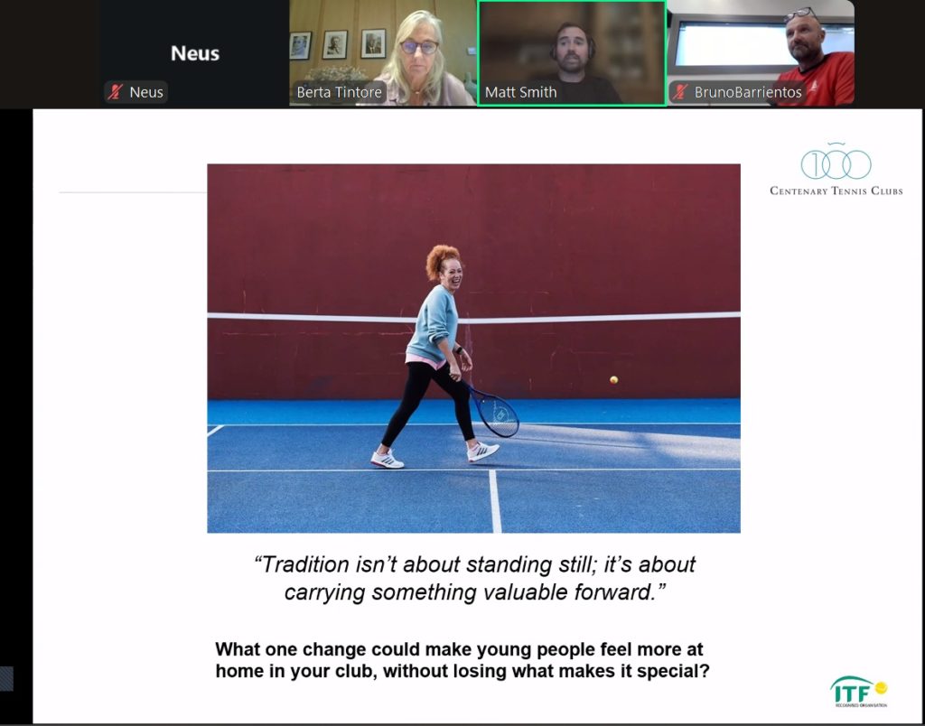This screenshot has height=726, width=925.
Task: Click the question about young people in clubs
Action: (459, 660)
